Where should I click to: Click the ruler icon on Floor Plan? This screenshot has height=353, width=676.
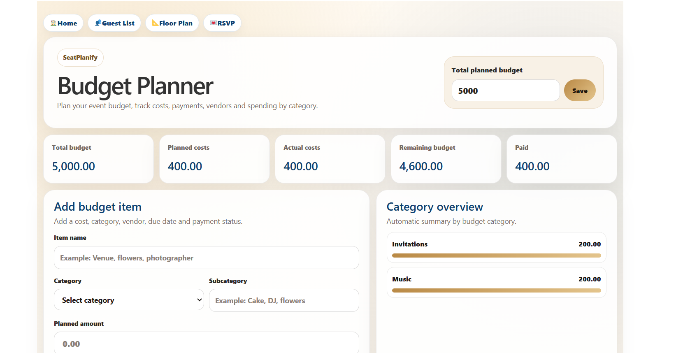point(155,23)
